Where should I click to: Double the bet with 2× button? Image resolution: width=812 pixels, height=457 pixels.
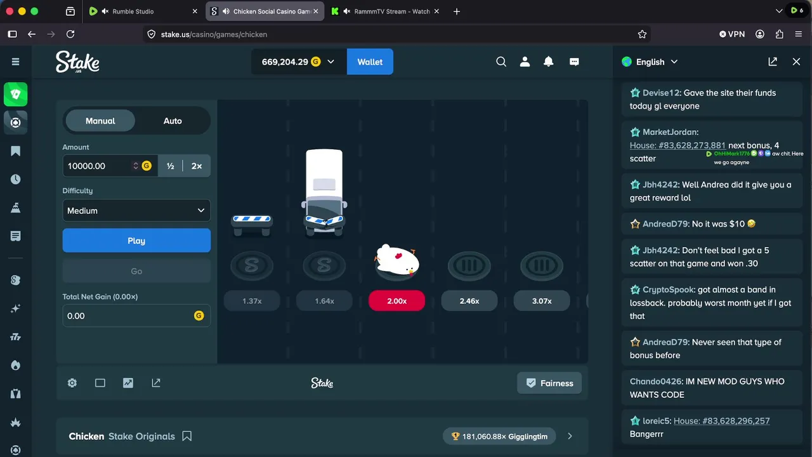[197, 166]
